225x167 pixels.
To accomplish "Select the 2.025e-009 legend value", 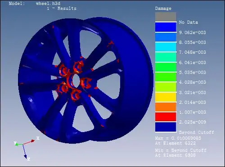I will [x=193, y=122].
